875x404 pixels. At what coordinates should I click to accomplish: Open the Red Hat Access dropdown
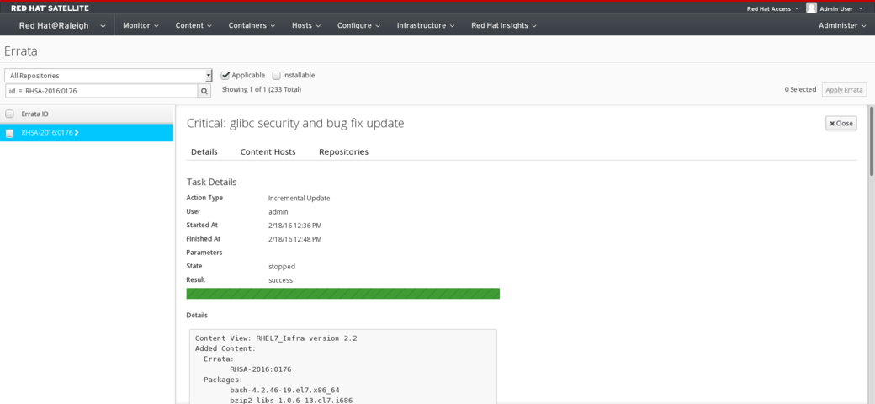pos(773,9)
